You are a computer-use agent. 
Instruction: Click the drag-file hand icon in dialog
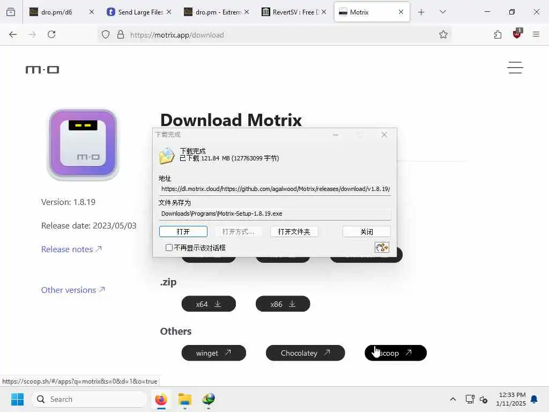point(382,247)
